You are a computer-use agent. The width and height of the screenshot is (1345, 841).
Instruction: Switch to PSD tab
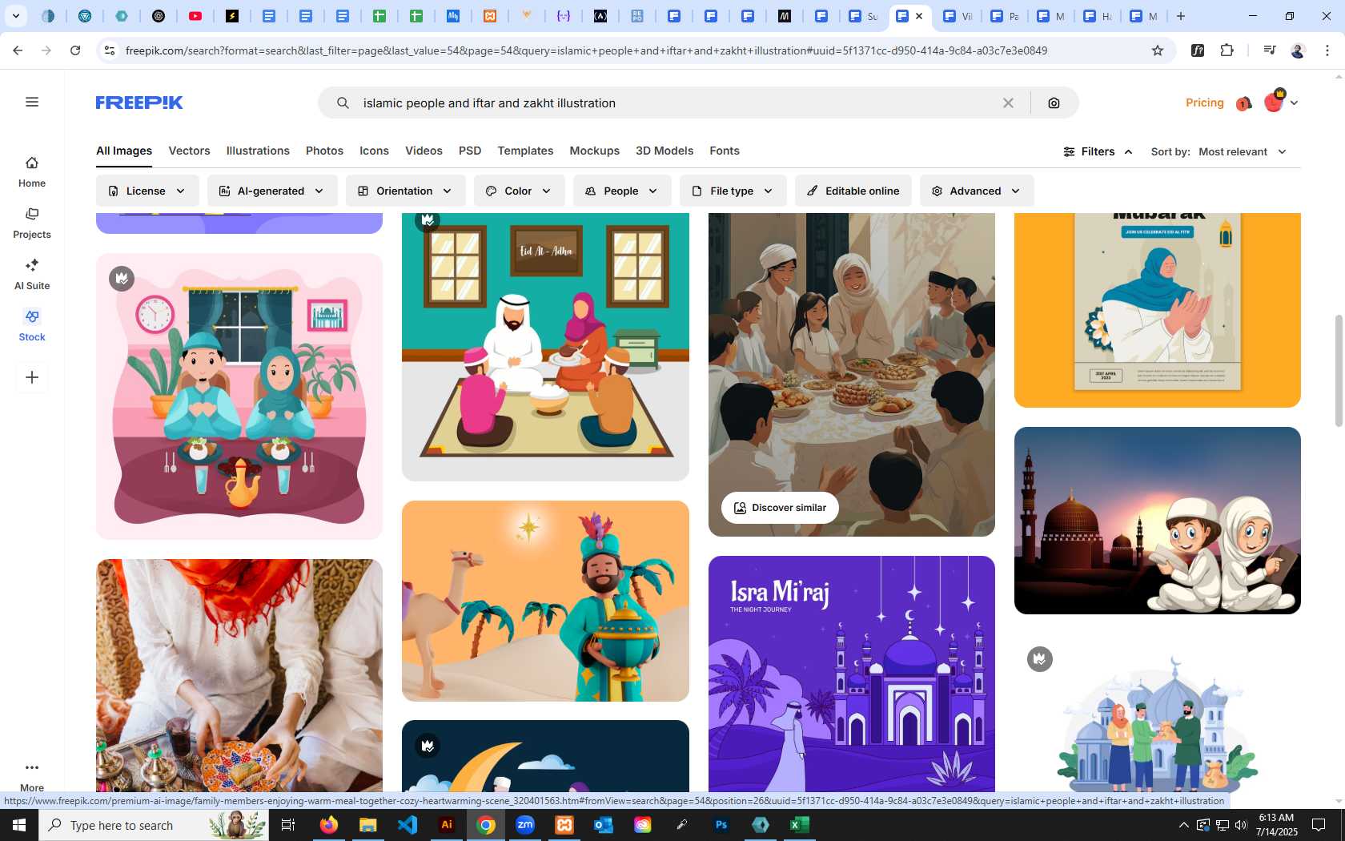click(x=470, y=151)
